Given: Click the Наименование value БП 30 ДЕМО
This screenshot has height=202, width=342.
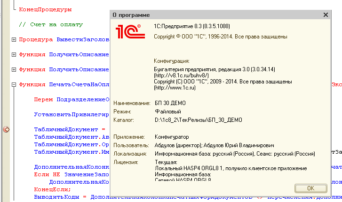Looking at the screenshot, I should click(170, 103).
